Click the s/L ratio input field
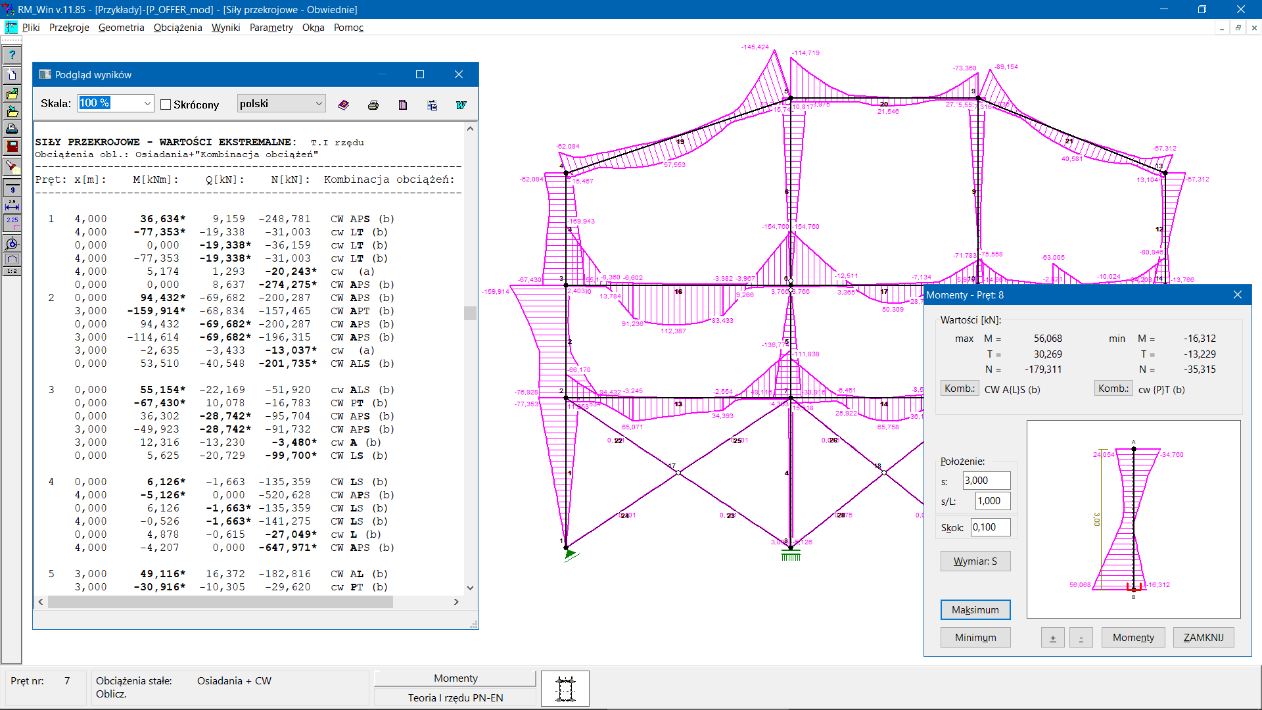The image size is (1262, 710). click(x=993, y=501)
